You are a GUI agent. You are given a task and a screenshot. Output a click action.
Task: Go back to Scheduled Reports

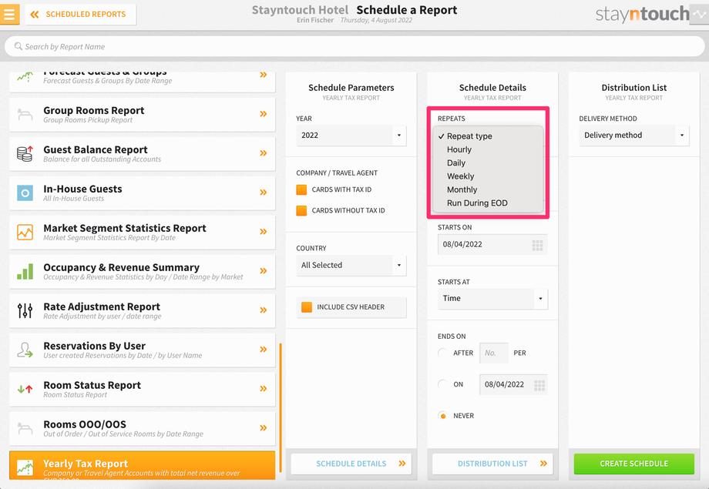point(80,15)
